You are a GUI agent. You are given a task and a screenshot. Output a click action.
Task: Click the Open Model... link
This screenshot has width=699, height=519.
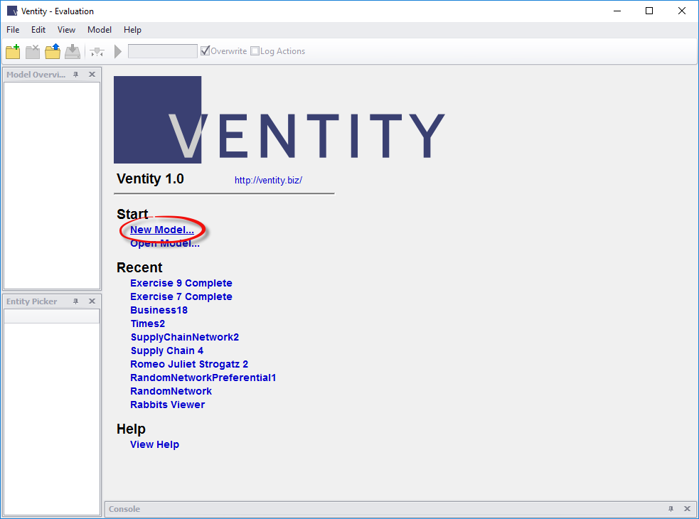coord(165,243)
